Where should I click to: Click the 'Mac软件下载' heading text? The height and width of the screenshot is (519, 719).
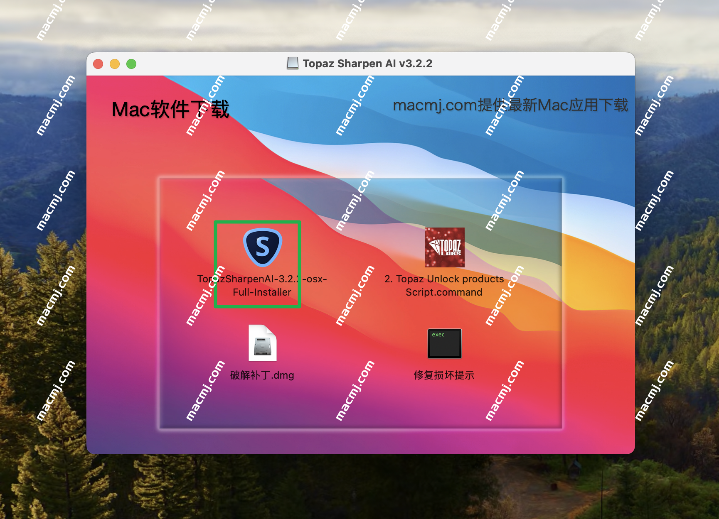pyautogui.click(x=170, y=110)
